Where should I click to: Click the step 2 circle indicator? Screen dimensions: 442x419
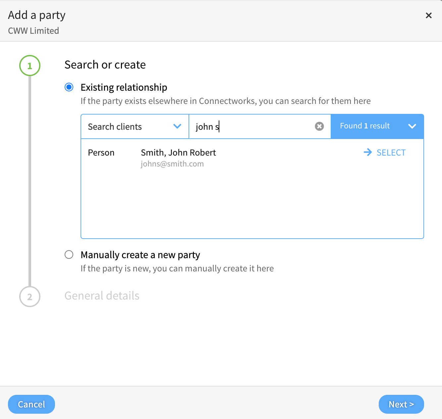(30, 297)
